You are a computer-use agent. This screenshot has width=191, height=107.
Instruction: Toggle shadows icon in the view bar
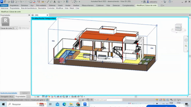(x=52, y=97)
